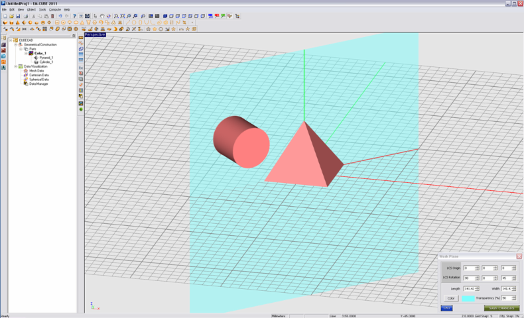This screenshot has width=524, height=318.
Task: Click the Save Changes button
Action: click(501, 308)
